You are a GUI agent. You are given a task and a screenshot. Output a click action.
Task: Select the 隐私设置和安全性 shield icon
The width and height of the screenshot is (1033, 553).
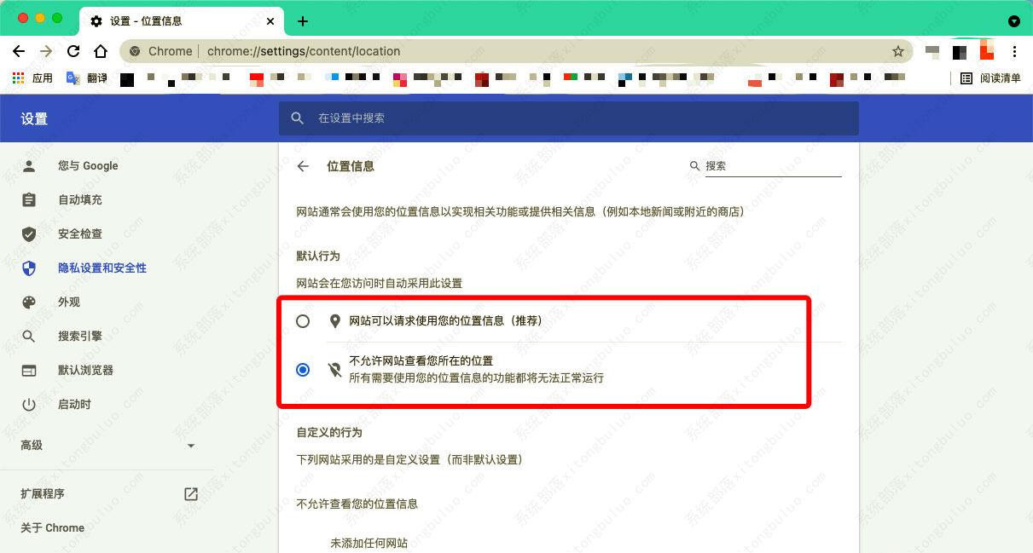coord(28,268)
